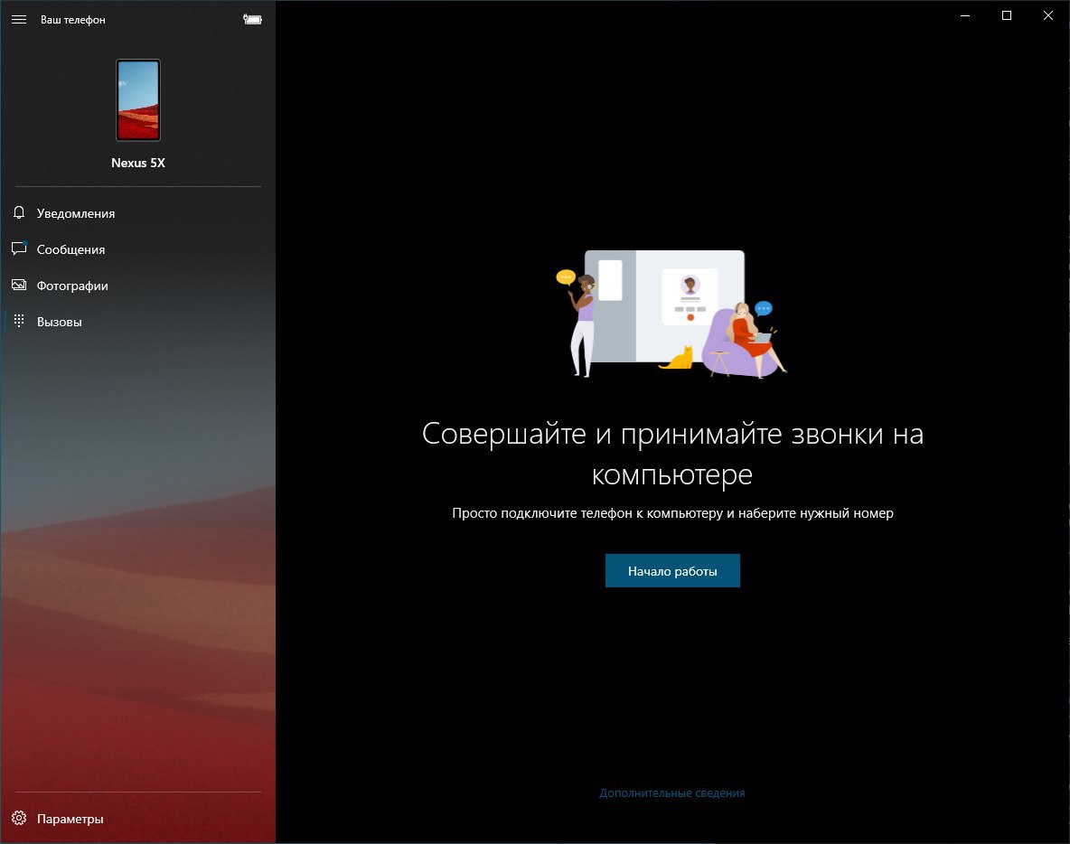Click the Фотографии picture icon
The height and width of the screenshot is (844, 1070).
pos(19,286)
